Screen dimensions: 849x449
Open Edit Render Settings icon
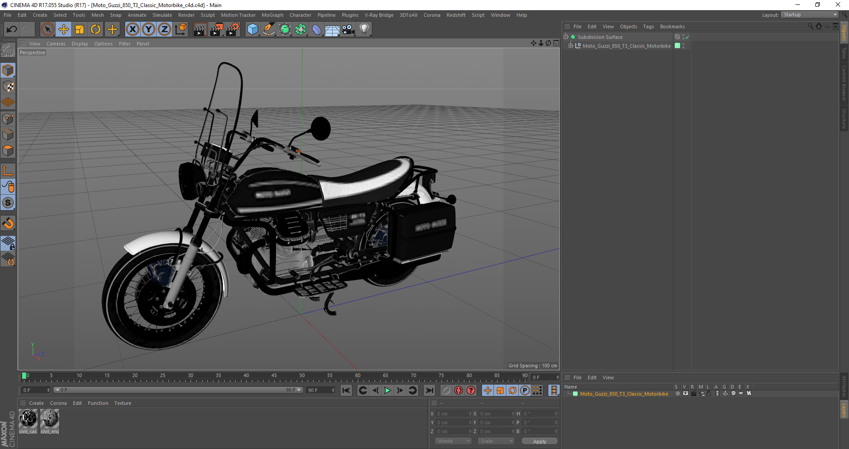point(233,30)
